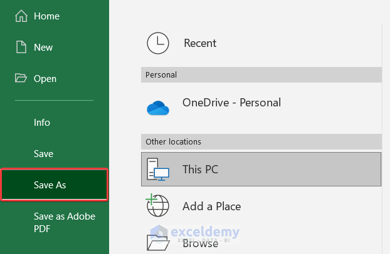The width and height of the screenshot is (390, 254).
Task: Select the Save As menu item
Action: [55, 185]
